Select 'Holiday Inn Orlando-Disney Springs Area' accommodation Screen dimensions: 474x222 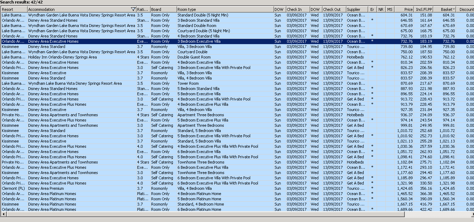pos(63,57)
